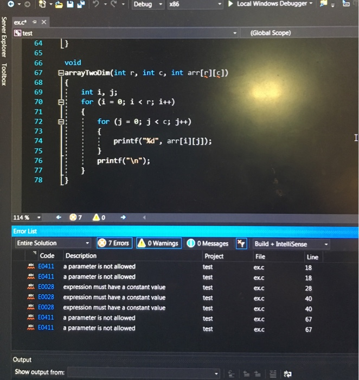Open the E0028 error code link for line 28

coord(46,287)
